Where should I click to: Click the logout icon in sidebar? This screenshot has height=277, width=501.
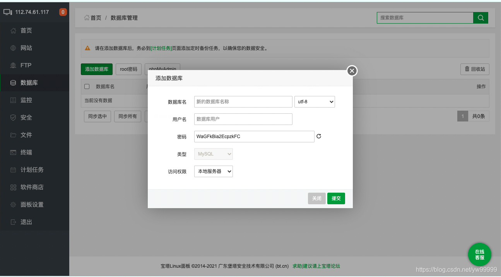[13, 222]
